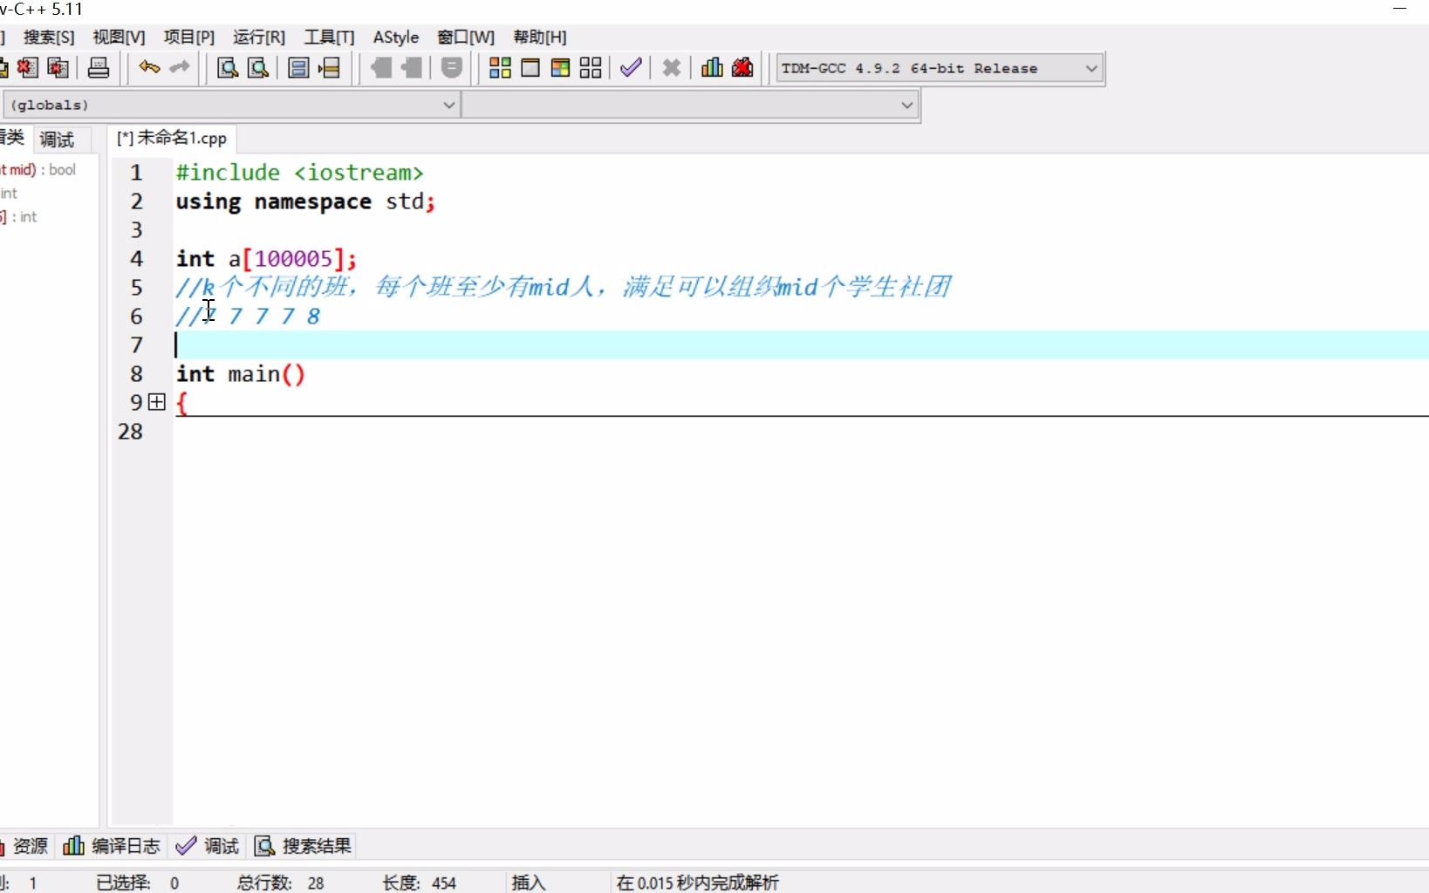Click the Run program window icon
The image size is (1429, 893).
click(530, 68)
